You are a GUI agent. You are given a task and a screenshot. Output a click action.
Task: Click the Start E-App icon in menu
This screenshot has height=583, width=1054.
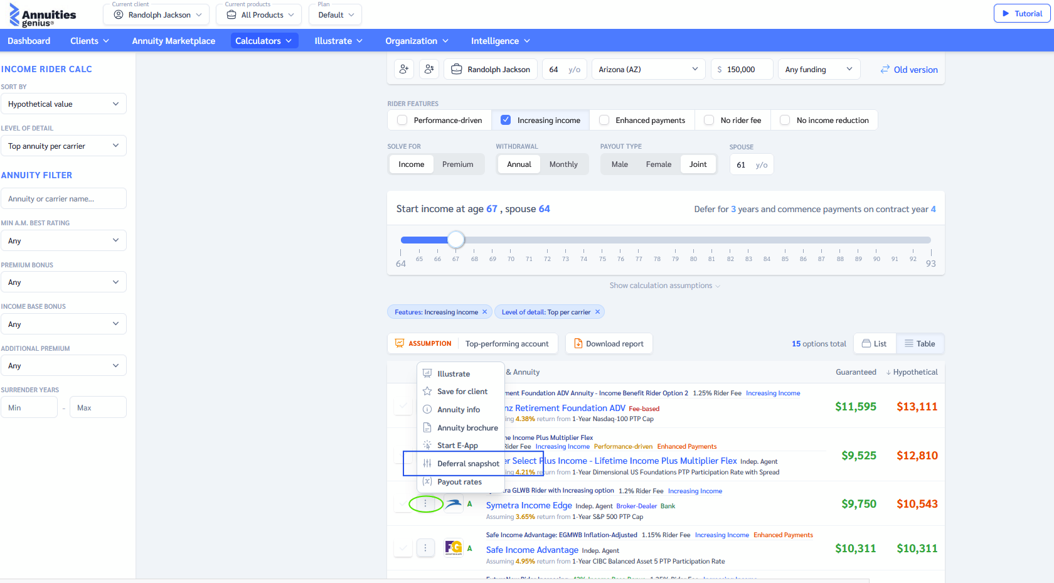point(427,446)
